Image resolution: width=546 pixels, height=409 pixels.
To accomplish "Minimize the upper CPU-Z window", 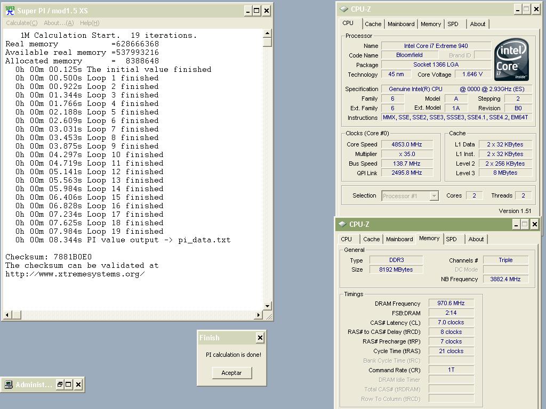I will [517, 10].
